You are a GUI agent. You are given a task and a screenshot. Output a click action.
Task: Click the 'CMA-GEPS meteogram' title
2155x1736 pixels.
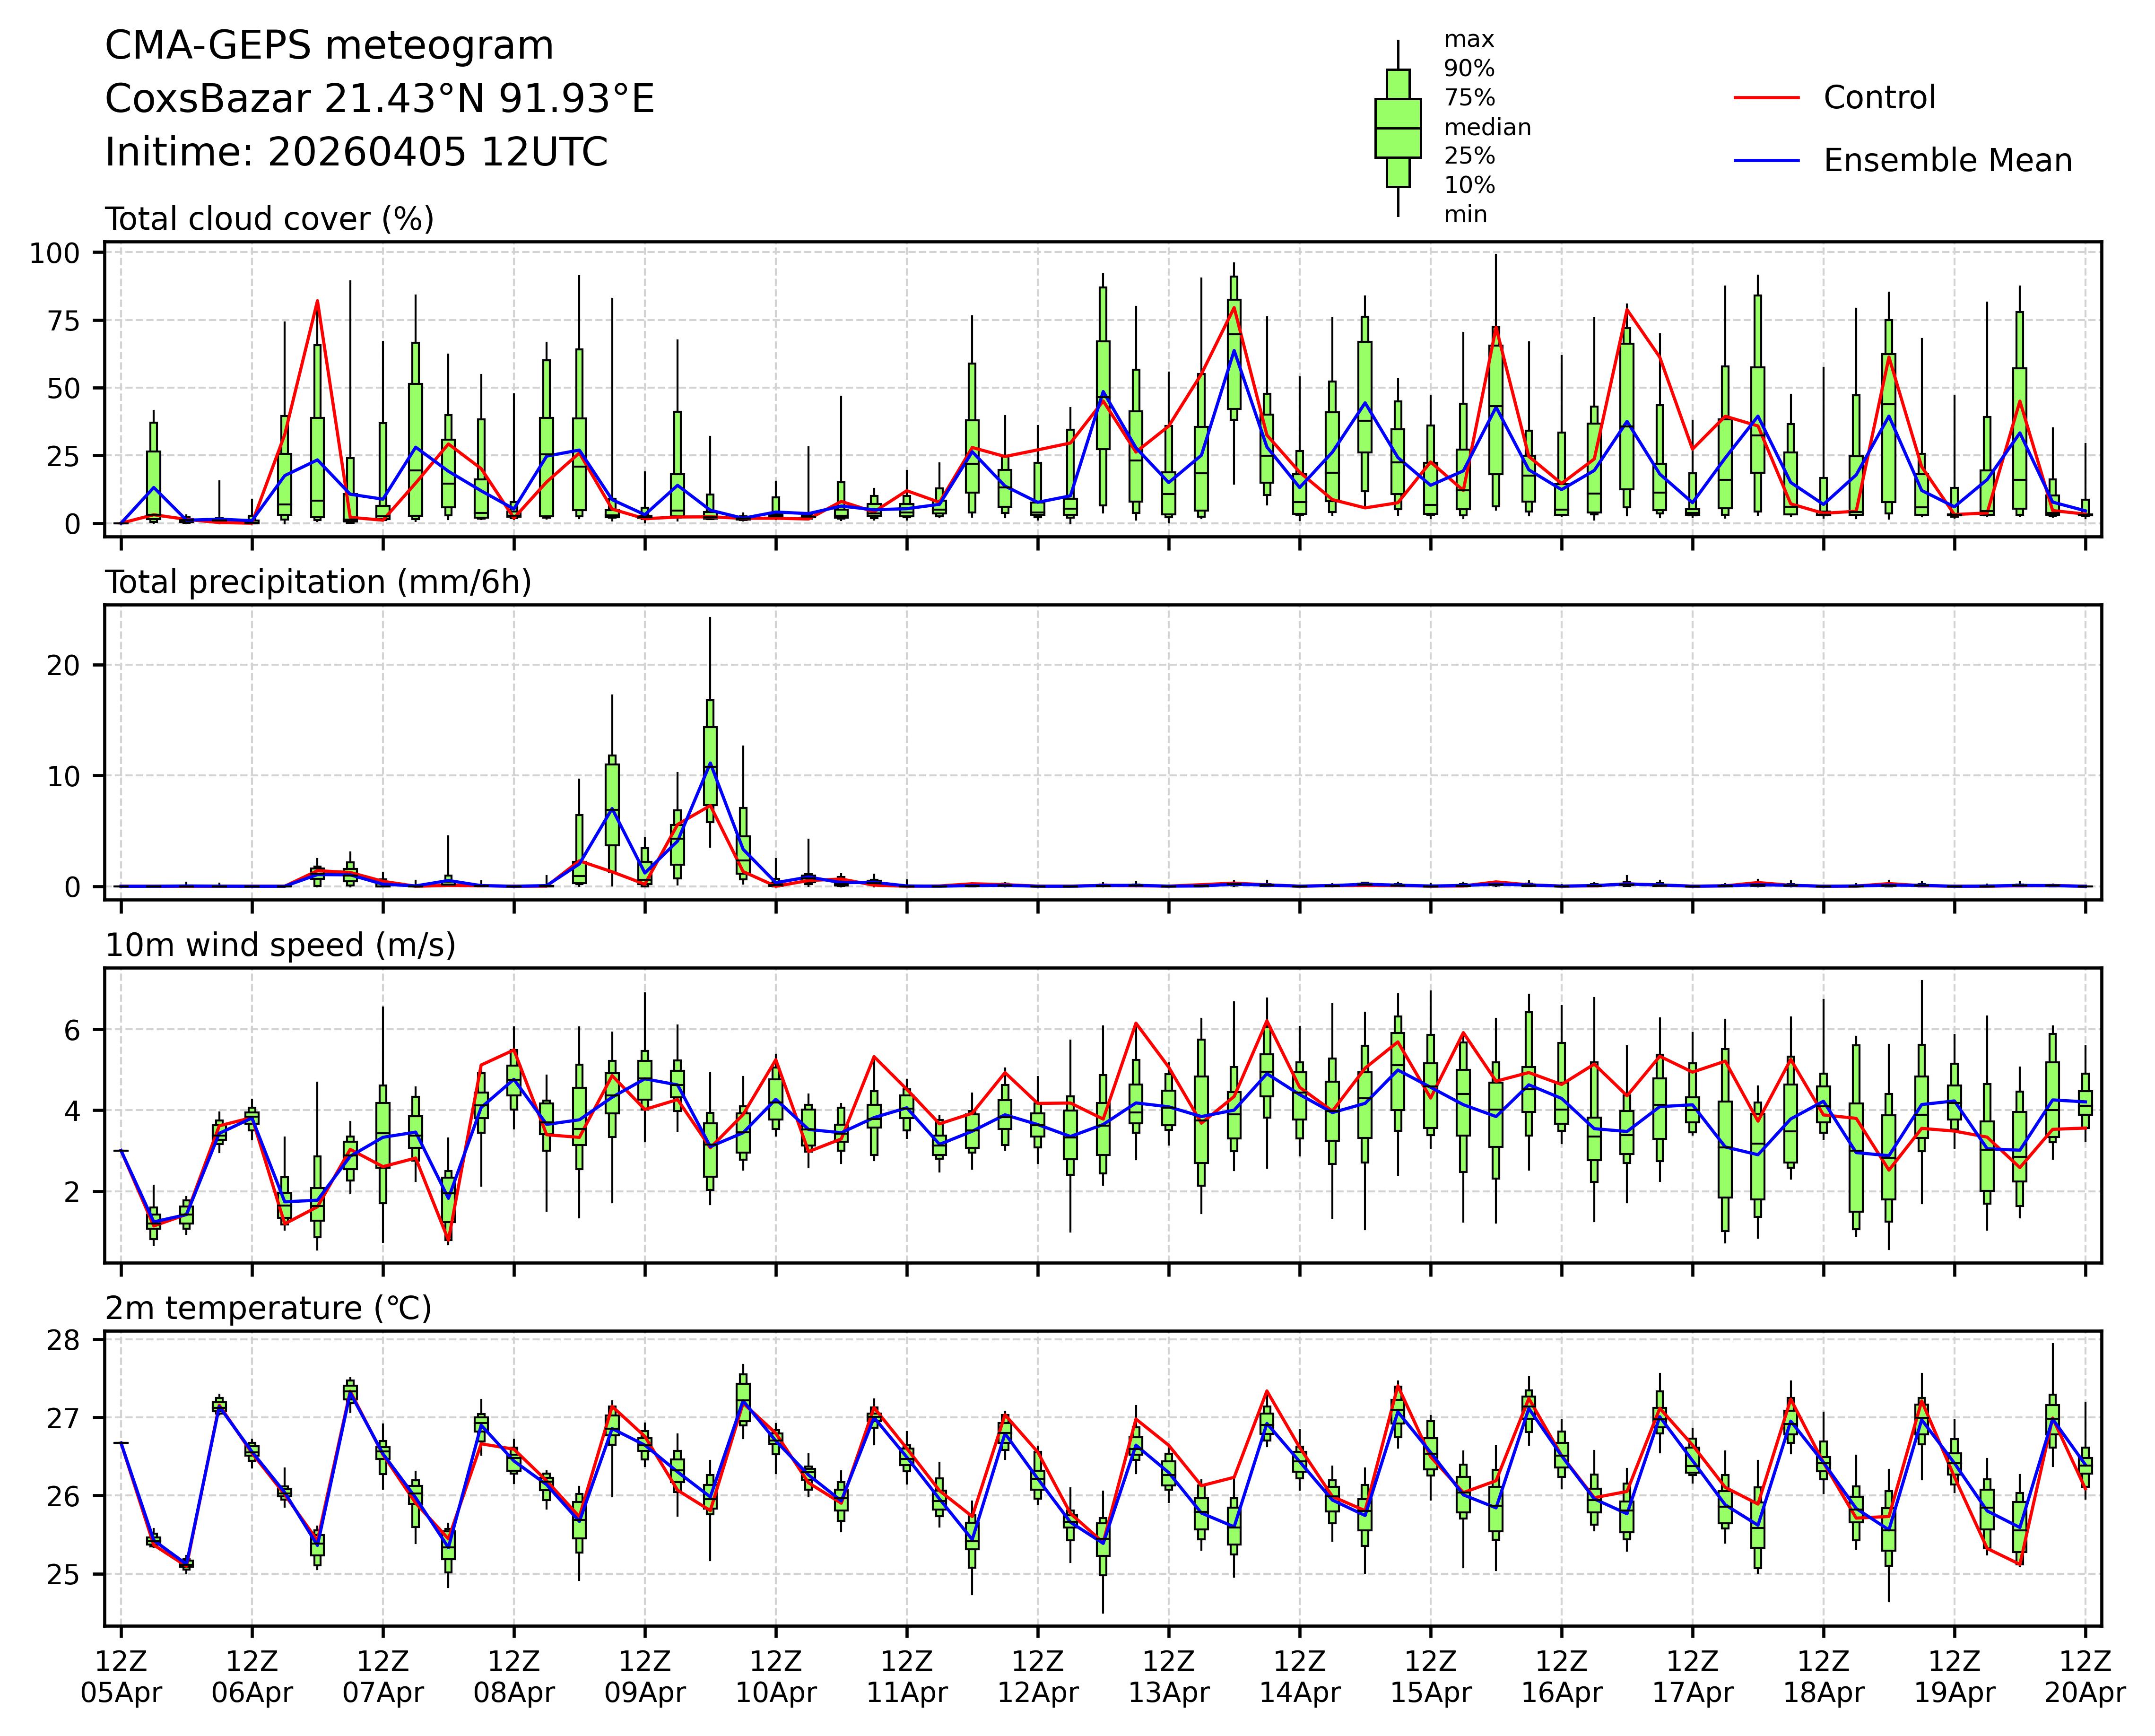tap(329, 46)
